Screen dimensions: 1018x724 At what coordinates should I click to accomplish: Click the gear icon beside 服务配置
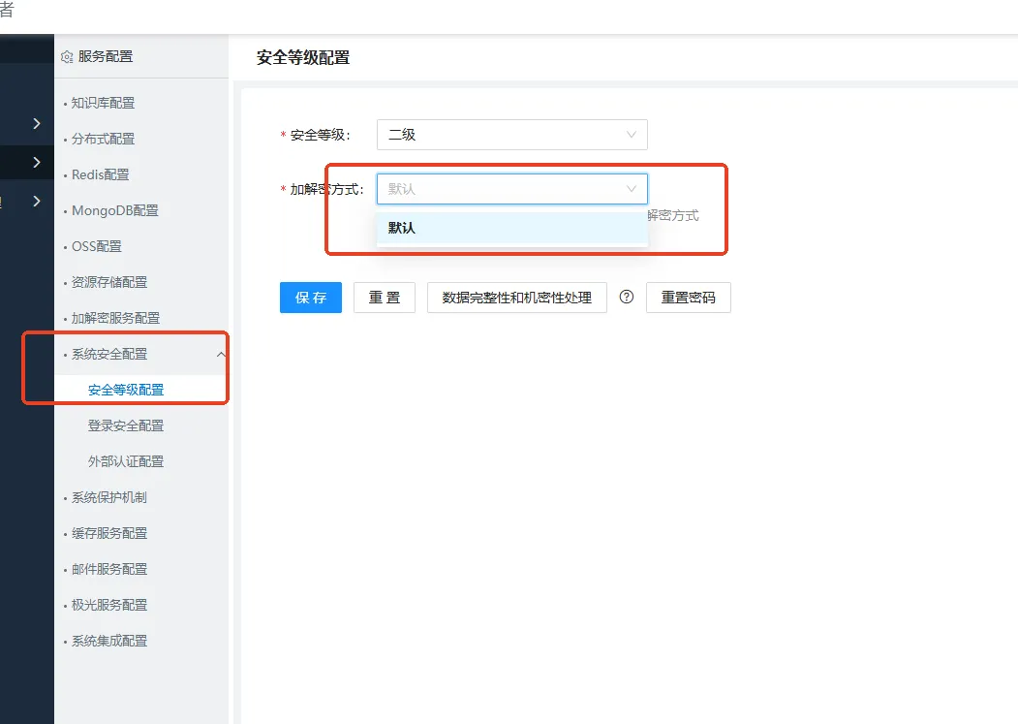(x=67, y=57)
